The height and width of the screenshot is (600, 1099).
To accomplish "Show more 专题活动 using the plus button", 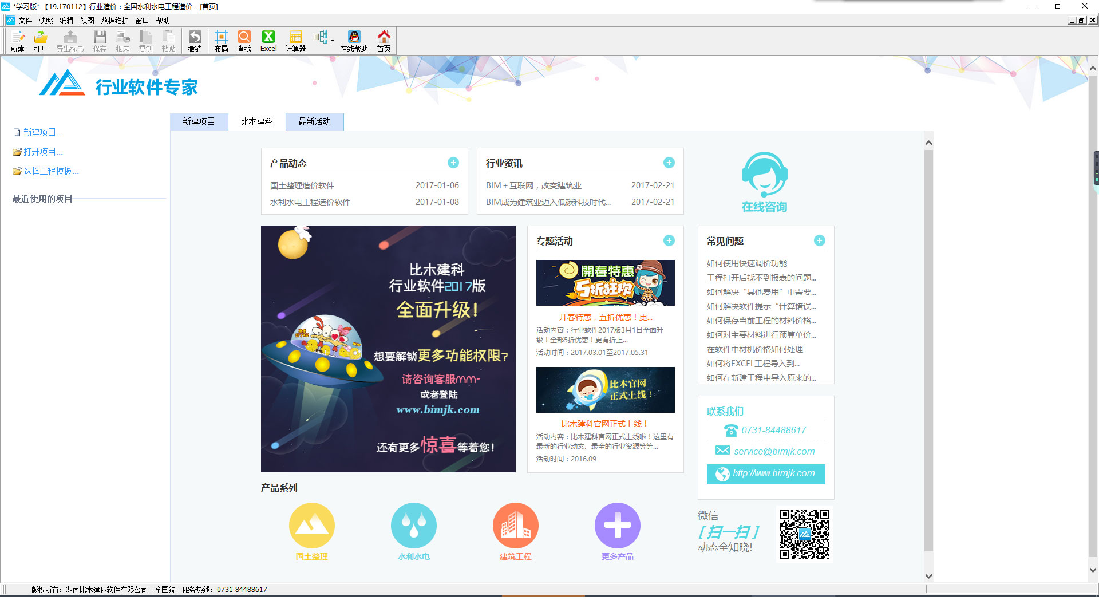I will (668, 240).
